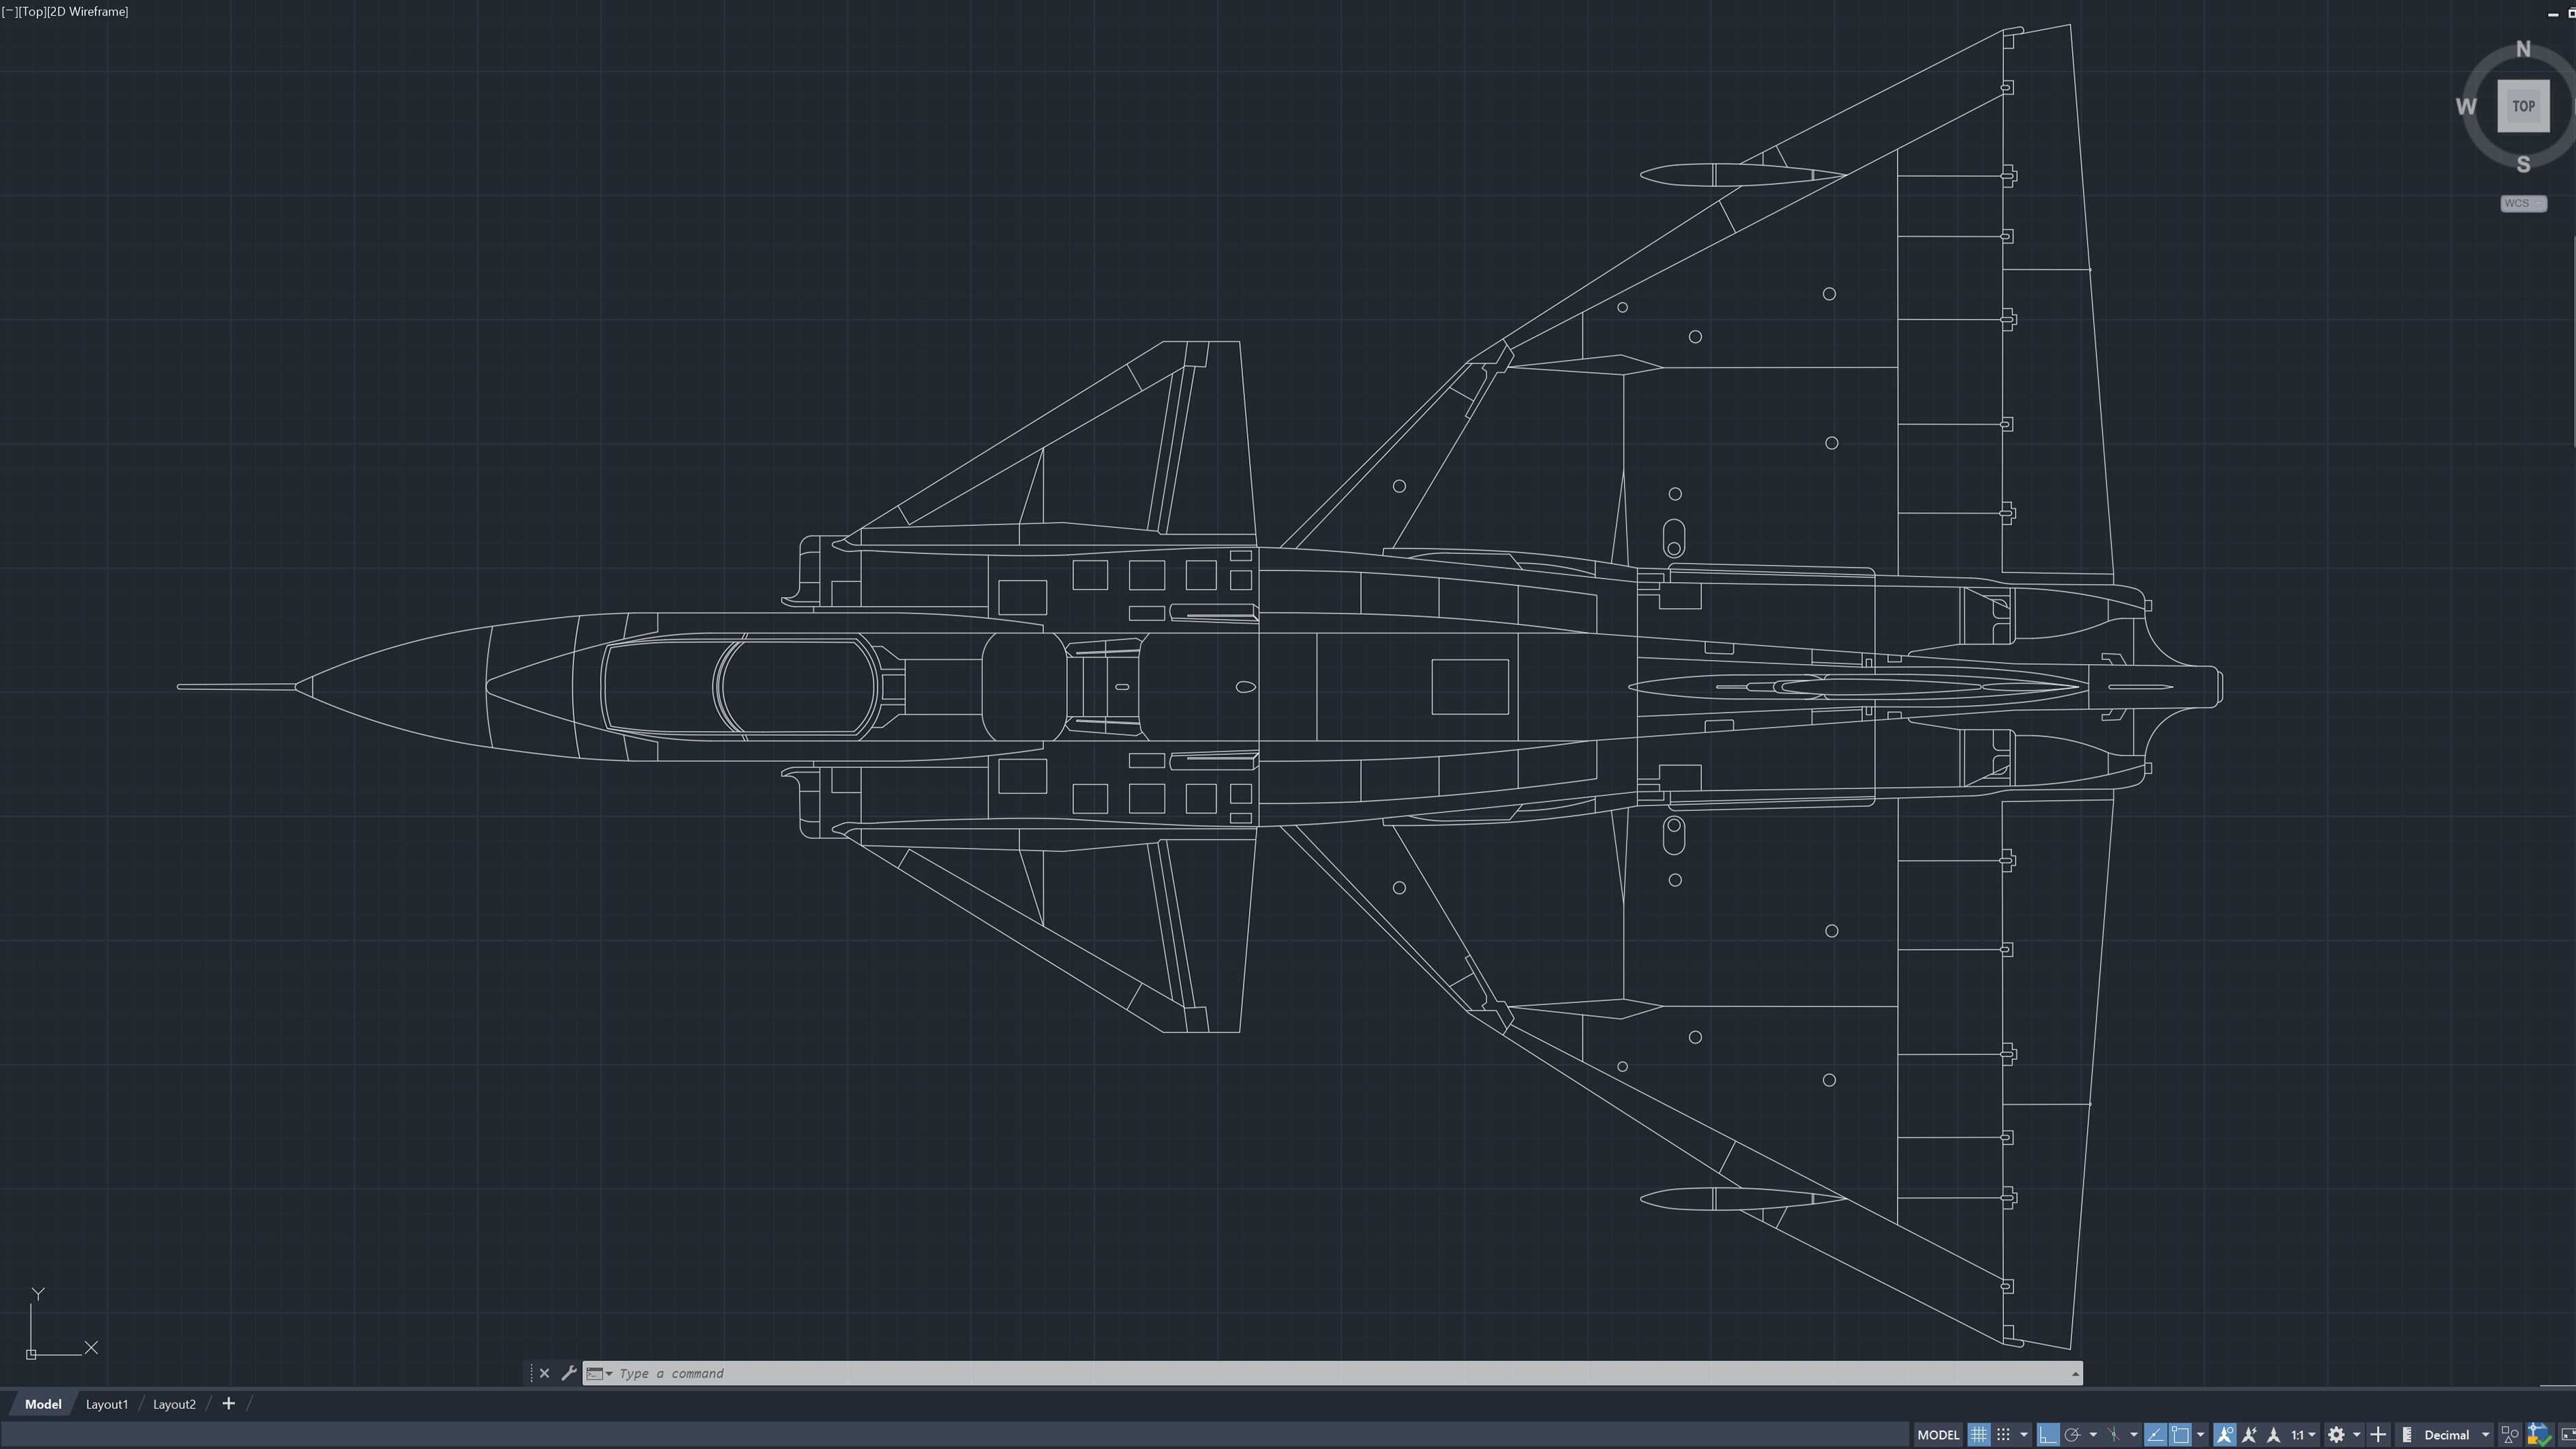Screen dimensions: 2576x1449
Task: Toggle 2D object snap icon
Action: pyautogui.click(x=2180, y=1435)
